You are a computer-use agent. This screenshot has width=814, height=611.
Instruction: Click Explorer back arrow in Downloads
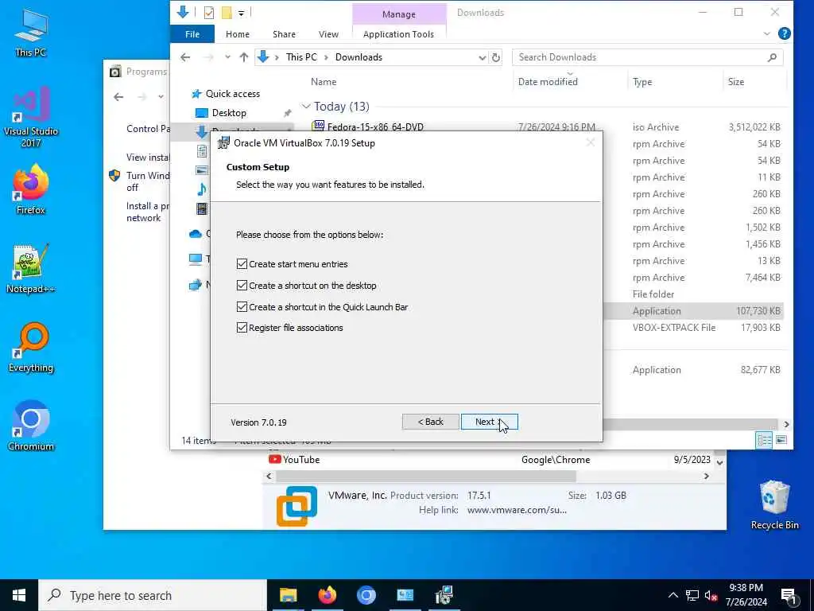(185, 57)
